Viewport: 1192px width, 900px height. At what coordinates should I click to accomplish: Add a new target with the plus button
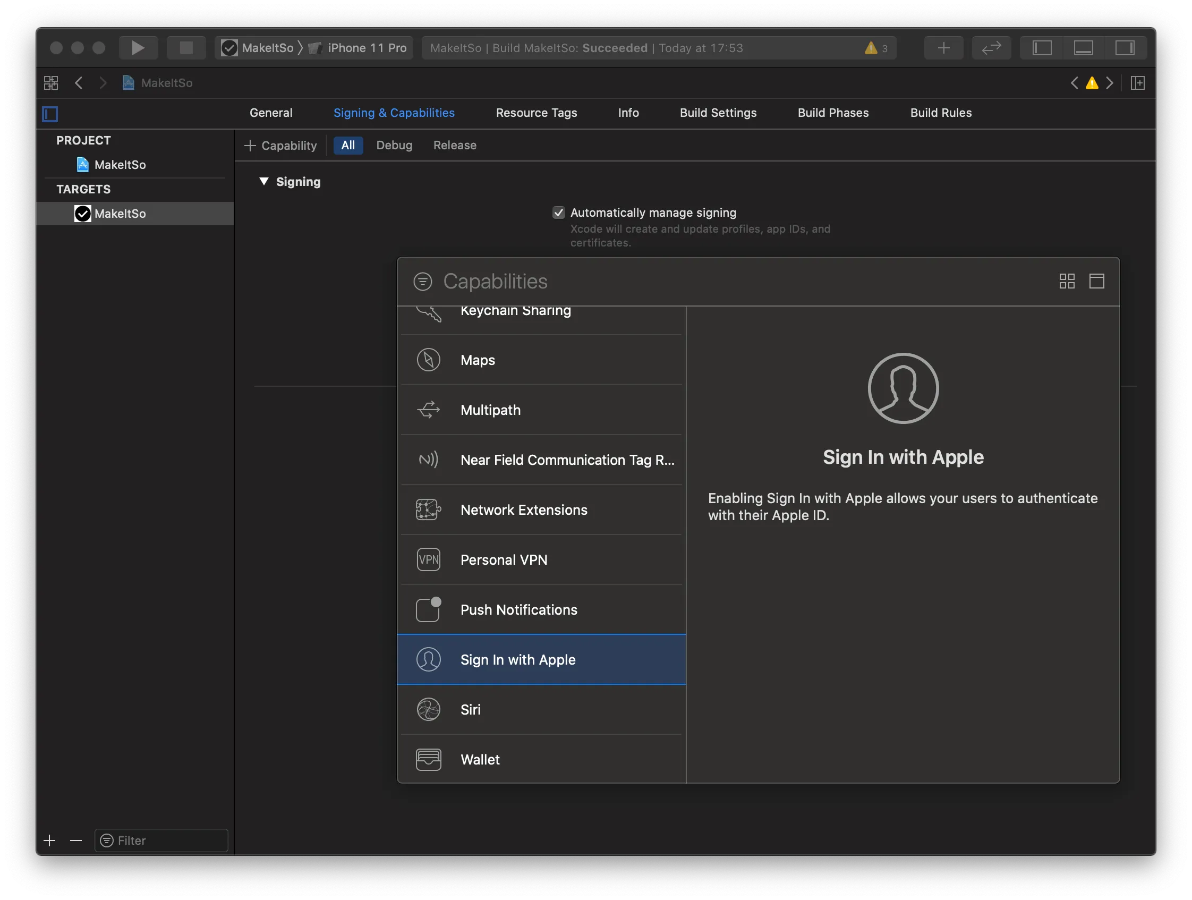[49, 839]
